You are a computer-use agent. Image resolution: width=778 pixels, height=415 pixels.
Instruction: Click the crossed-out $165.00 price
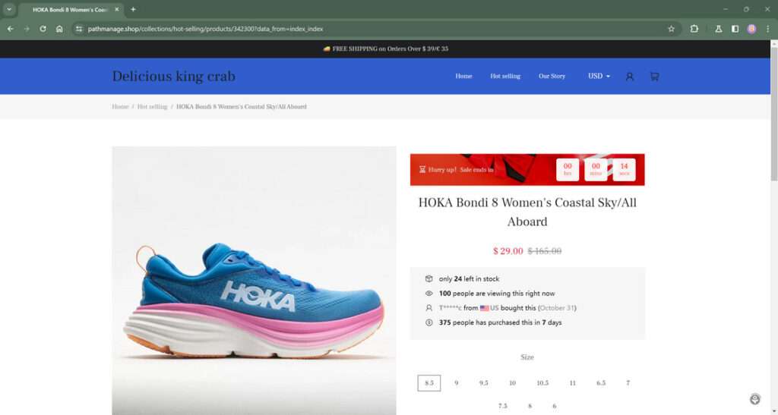pos(544,251)
